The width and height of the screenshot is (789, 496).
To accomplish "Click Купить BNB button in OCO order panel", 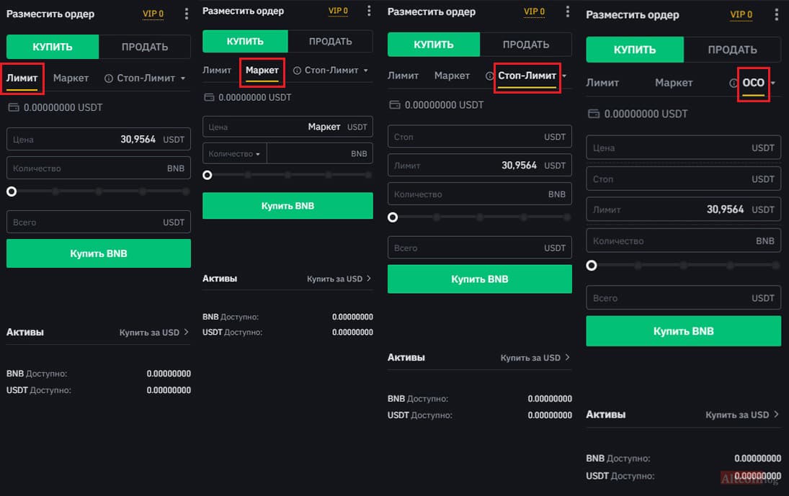I will 683,331.
